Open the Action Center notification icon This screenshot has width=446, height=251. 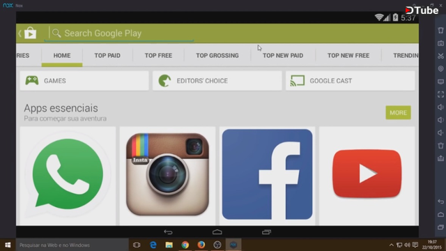[415, 245]
